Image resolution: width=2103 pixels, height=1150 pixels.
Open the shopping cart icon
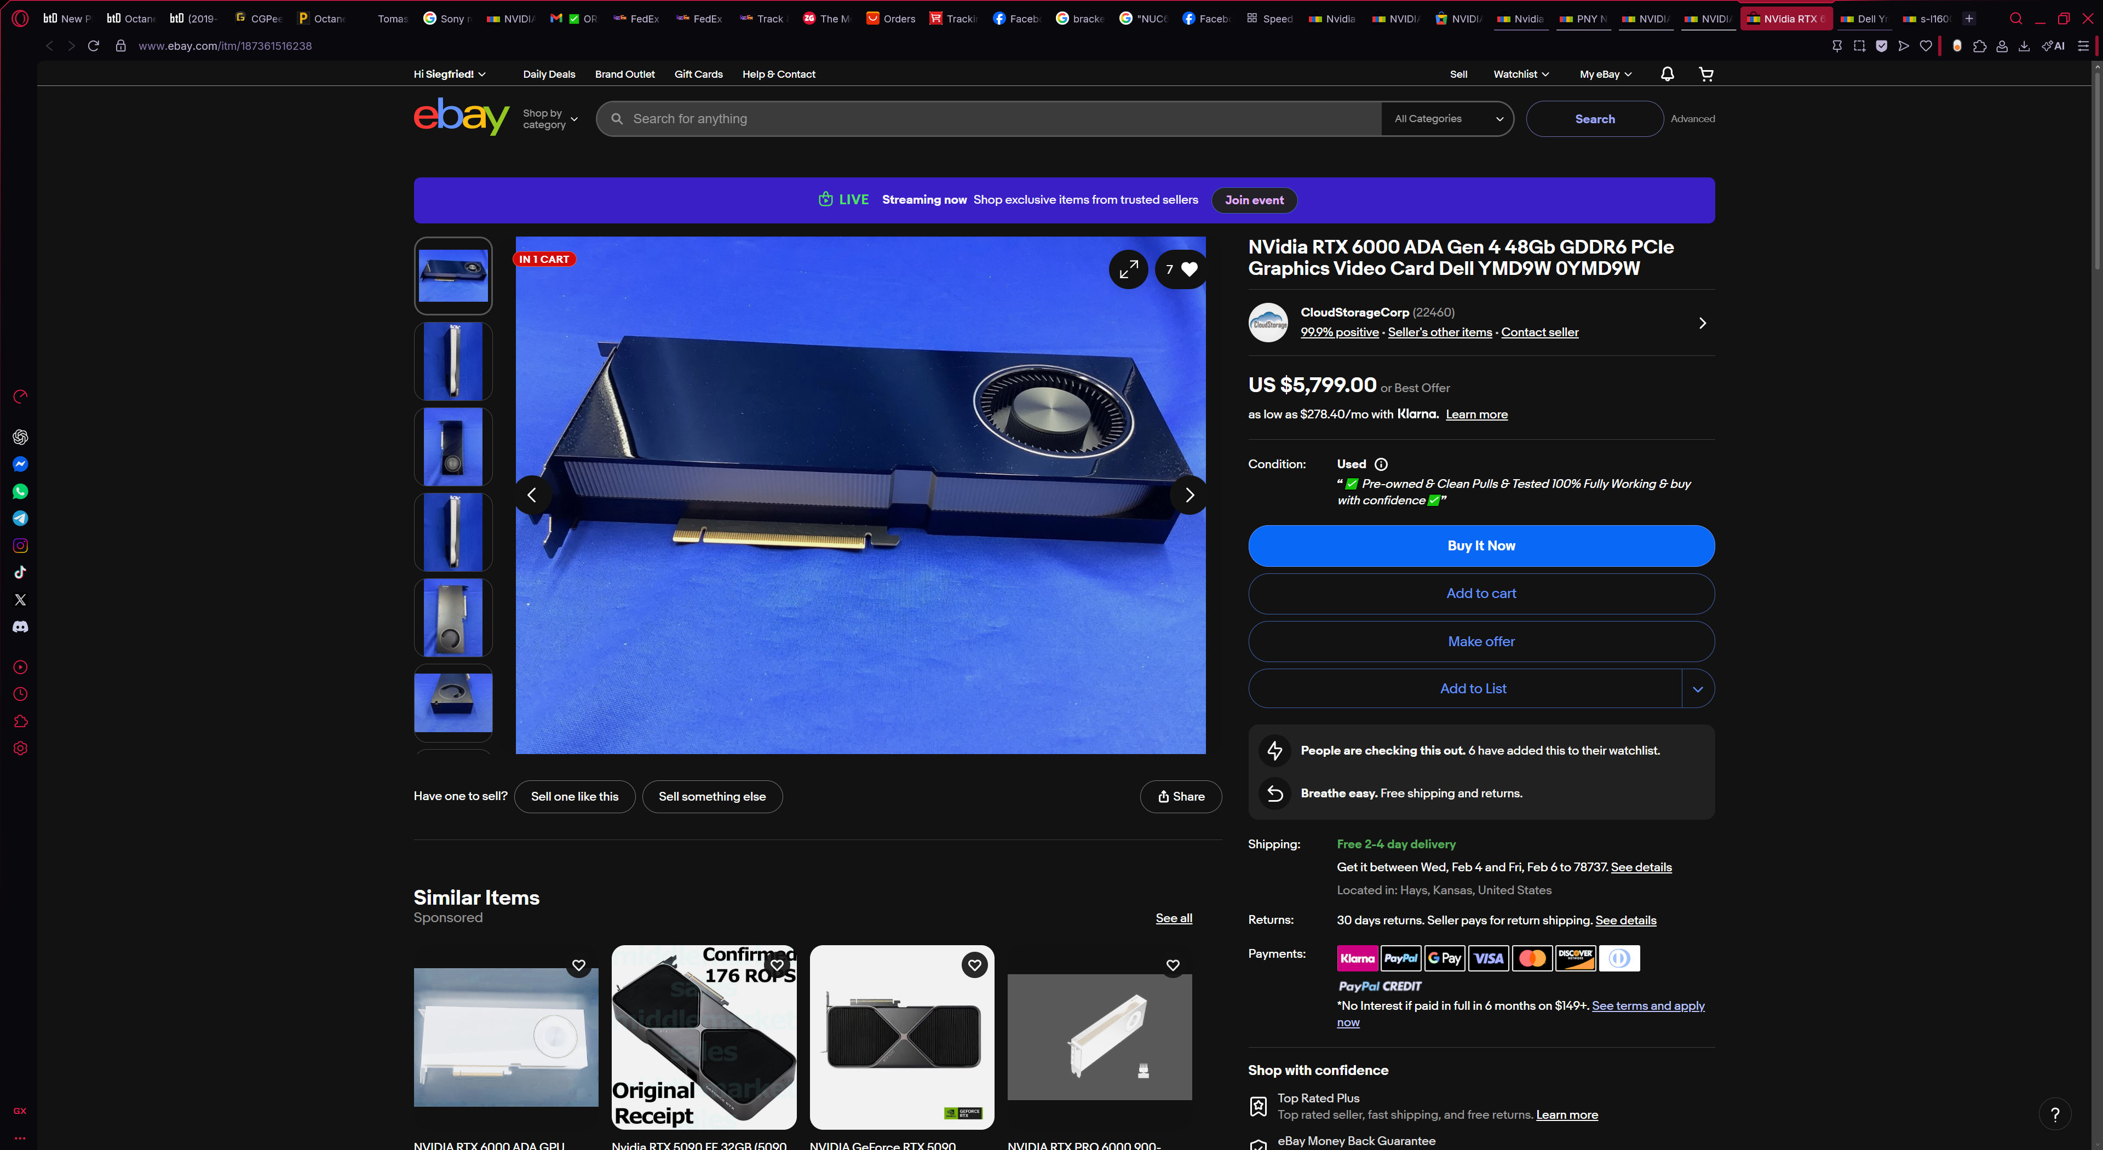(x=1705, y=74)
